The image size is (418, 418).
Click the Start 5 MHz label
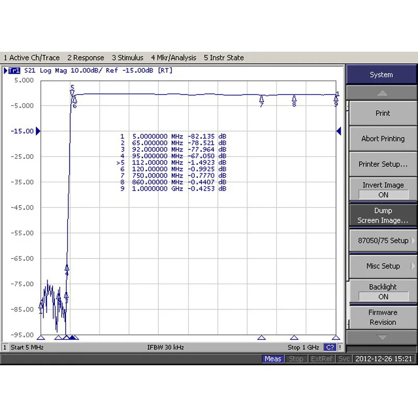click(x=27, y=347)
